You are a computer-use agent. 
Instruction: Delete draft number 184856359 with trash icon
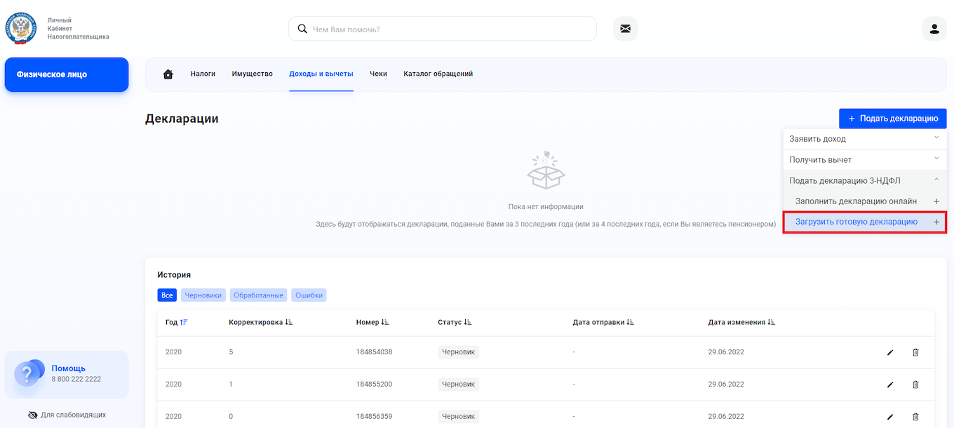(915, 417)
